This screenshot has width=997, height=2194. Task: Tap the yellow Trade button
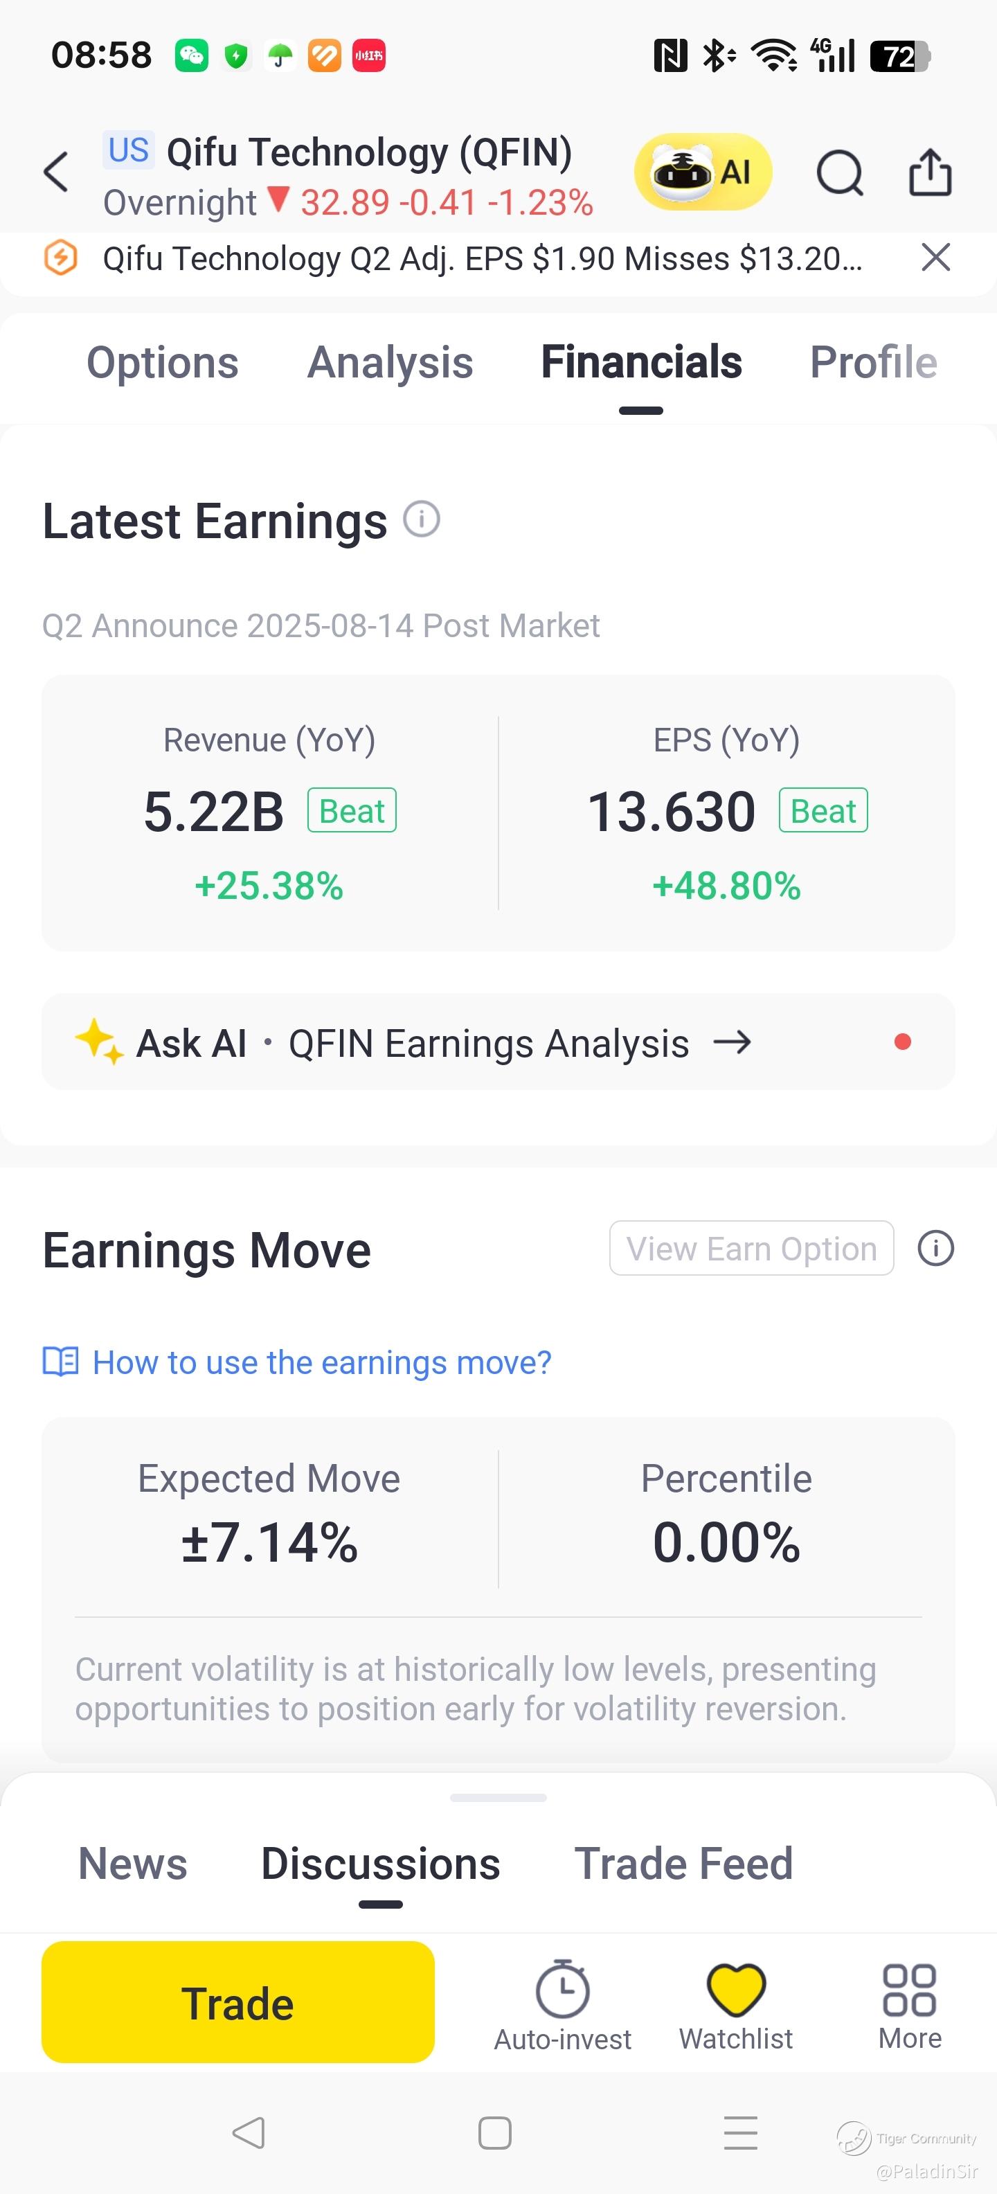coord(238,2002)
